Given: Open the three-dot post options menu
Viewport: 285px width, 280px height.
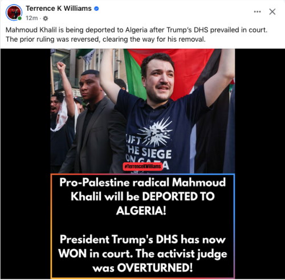Looking at the screenshot, I should (257, 11).
